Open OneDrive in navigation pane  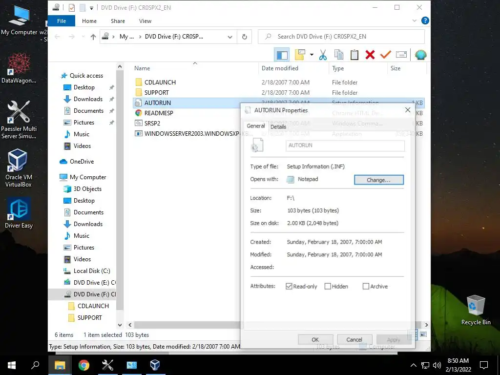pyautogui.click(x=82, y=161)
